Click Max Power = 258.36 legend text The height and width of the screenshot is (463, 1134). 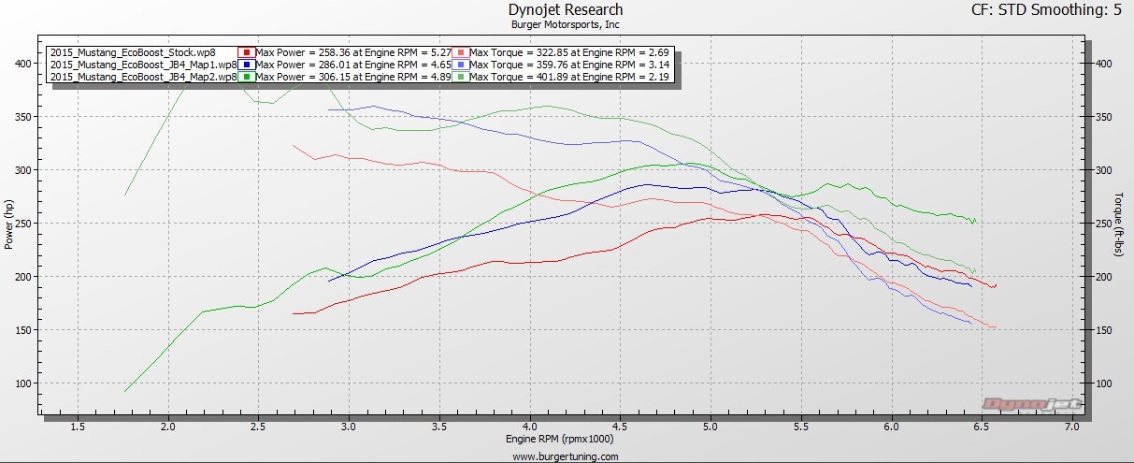(x=353, y=52)
